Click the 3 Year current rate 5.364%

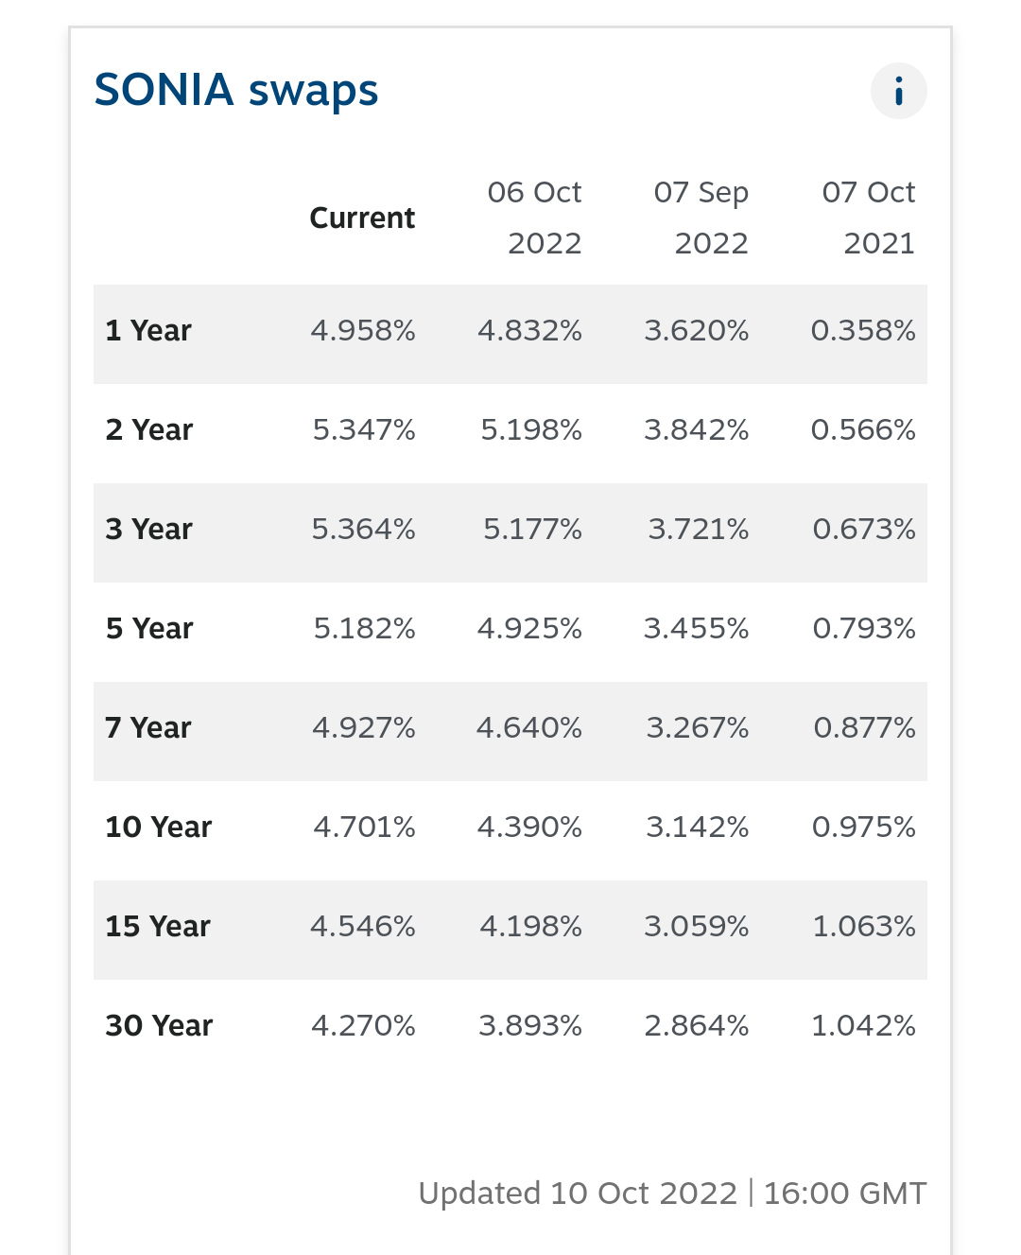tap(364, 530)
